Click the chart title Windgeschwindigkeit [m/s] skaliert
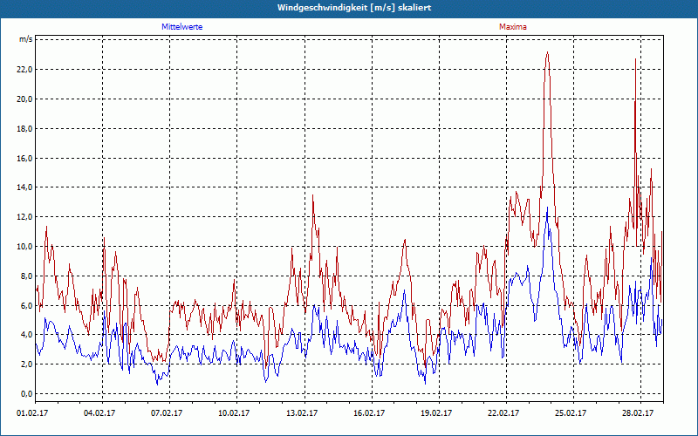This screenshot has height=436, width=698. [x=354, y=8]
